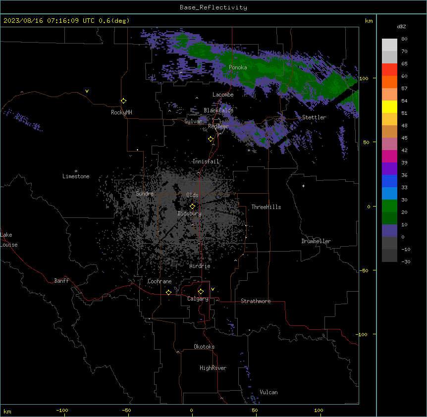Screen dimensions: 427x417
Task: Click the Olds city label
Action: [192, 195]
